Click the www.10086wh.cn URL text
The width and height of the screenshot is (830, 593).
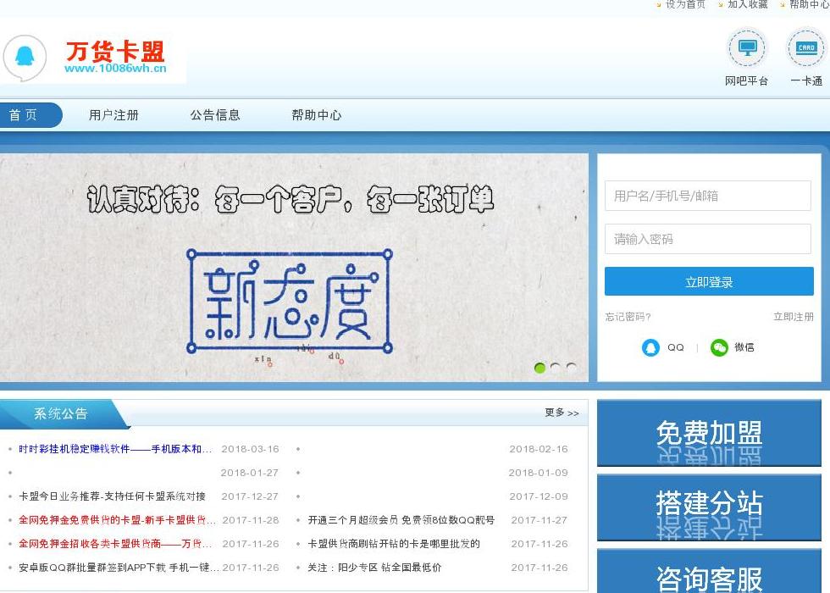tap(115, 69)
